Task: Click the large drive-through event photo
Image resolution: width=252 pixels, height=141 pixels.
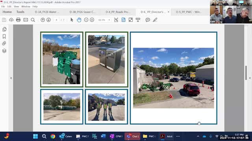Action: [x=174, y=78]
